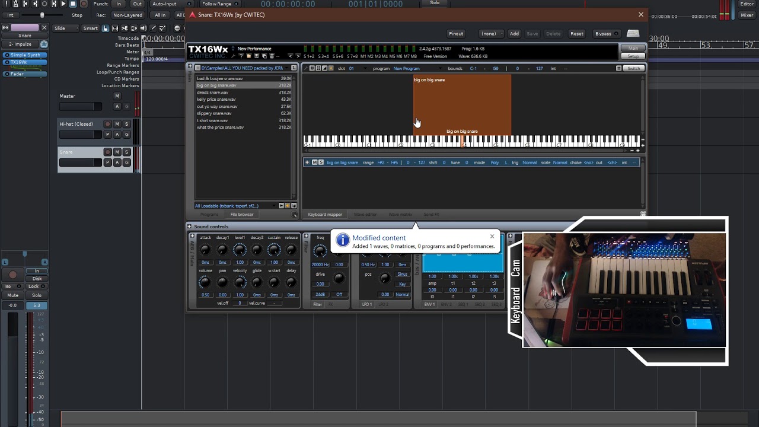Open the Editor window button
Screen dimensions: 759x427
pos(747,4)
